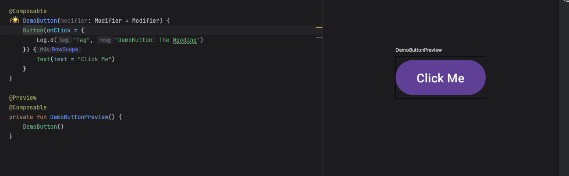The height and width of the screenshot is (176, 569).
Task: Click the 'tag:' parameter inlay hint
Action: point(64,40)
